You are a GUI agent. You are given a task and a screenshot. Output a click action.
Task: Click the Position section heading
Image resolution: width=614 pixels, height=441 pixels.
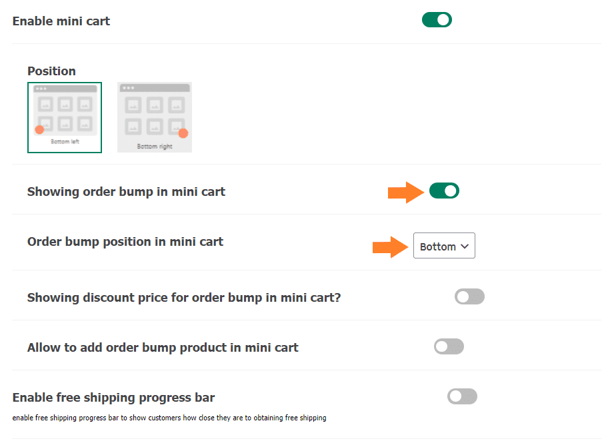point(52,71)
